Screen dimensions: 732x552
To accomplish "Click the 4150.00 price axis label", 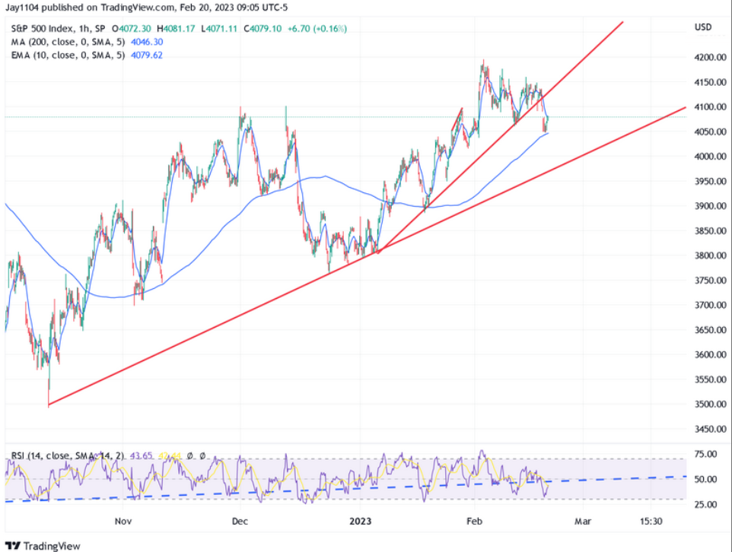I will click(711, 82).
